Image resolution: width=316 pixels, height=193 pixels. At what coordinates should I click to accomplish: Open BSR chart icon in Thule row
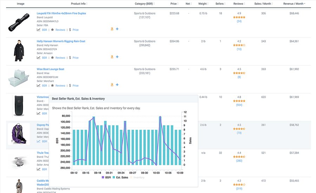[x=38, y=169]
